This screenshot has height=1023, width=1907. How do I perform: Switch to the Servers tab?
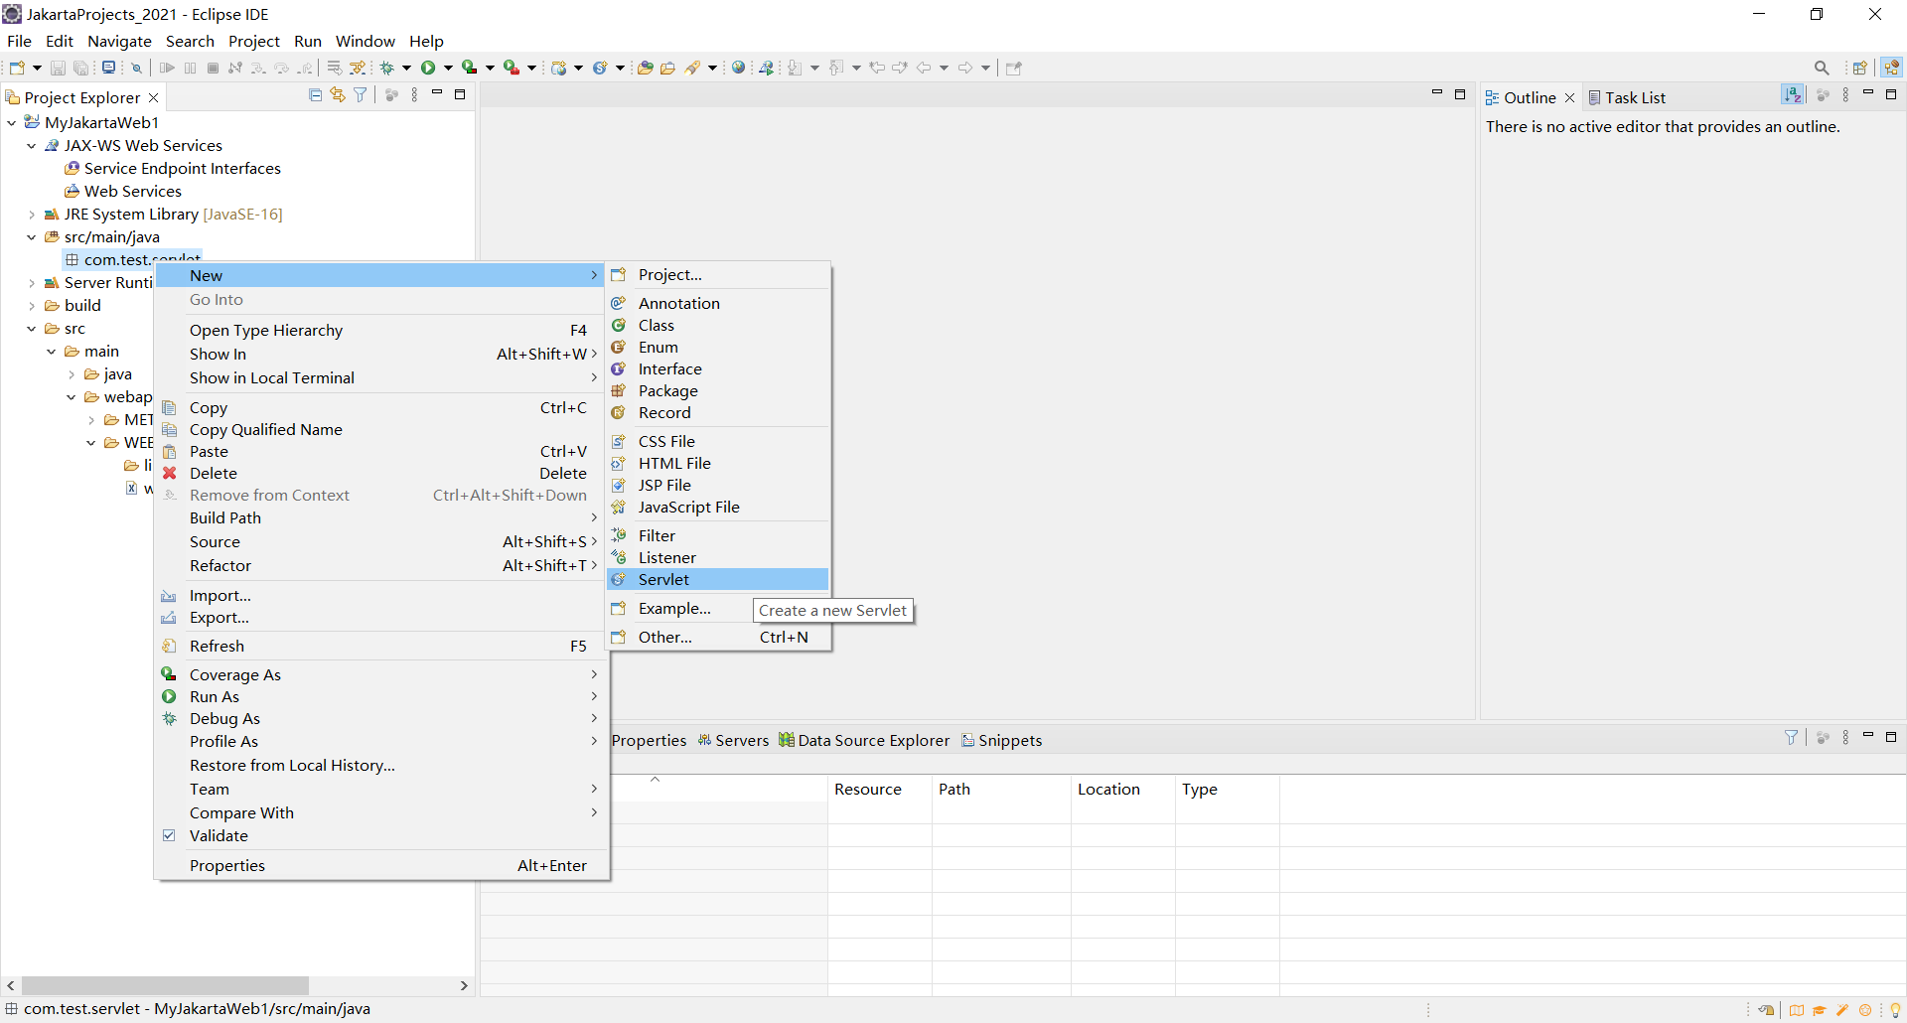pos(733,740)
